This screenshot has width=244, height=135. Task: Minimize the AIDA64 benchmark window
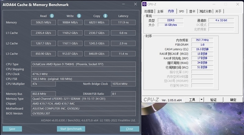click(x=124, y=4)
